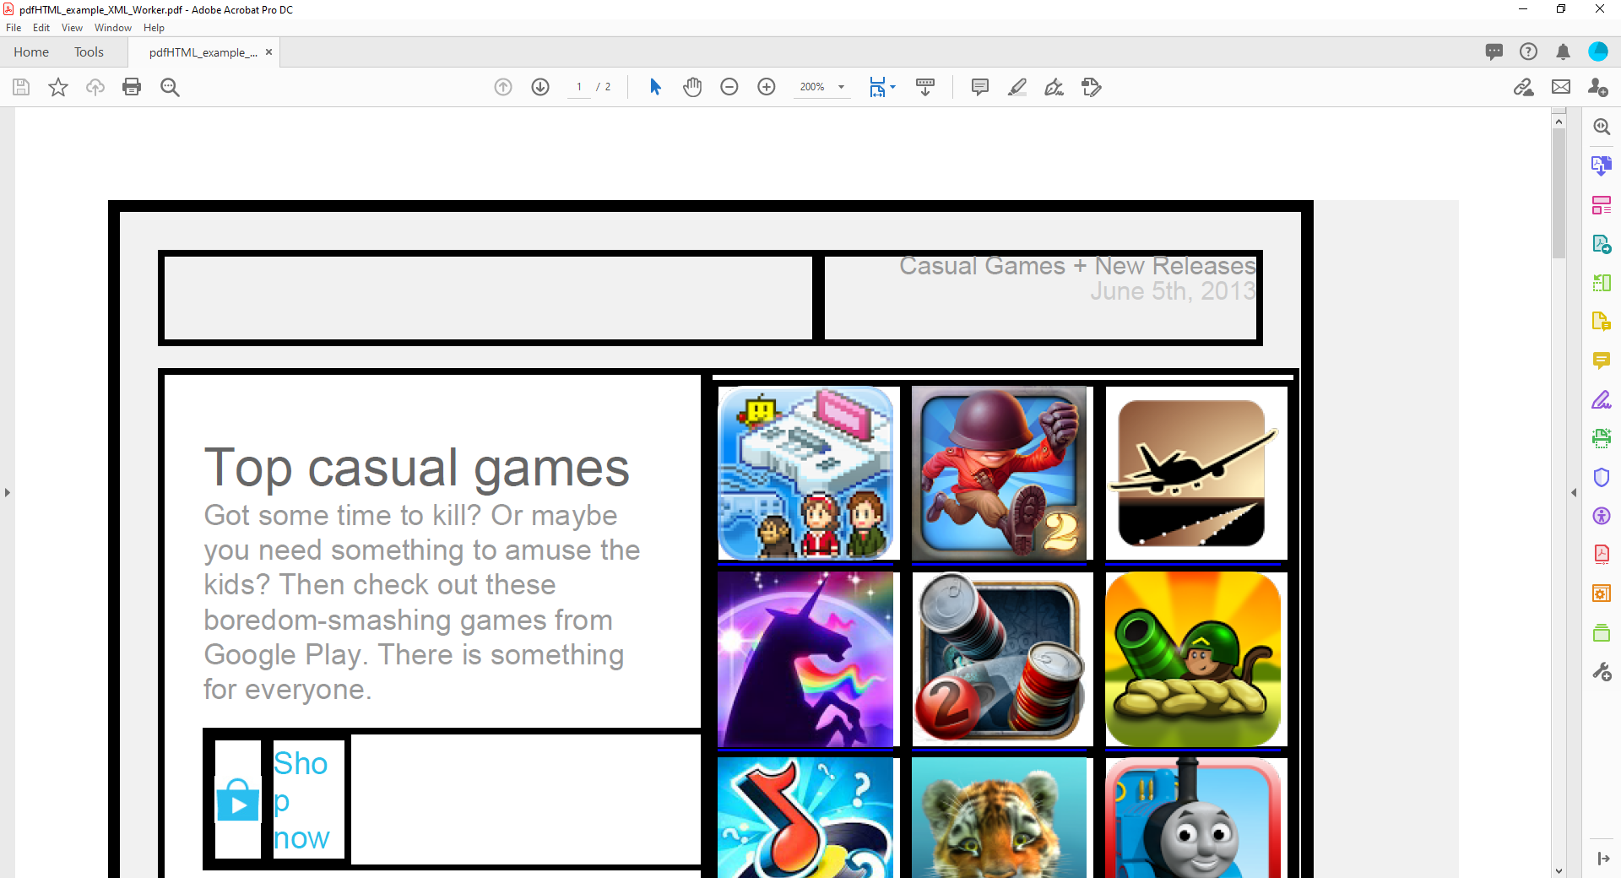Screen dimensions: 1621x878
Task: Collapse the right tools pane
Action: point(1574,492)
